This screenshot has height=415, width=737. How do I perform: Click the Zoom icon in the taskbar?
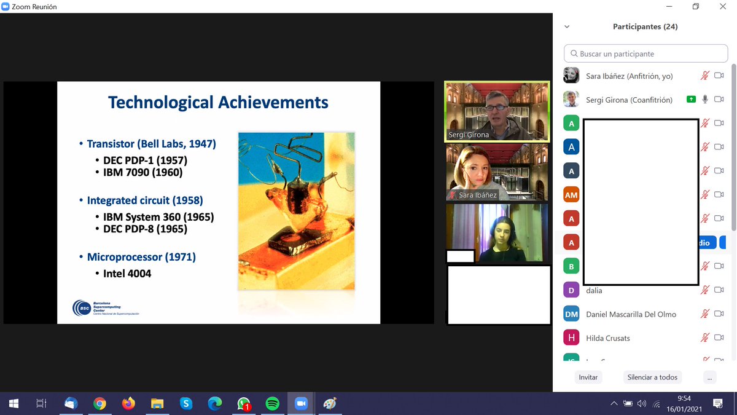(301, 404)
